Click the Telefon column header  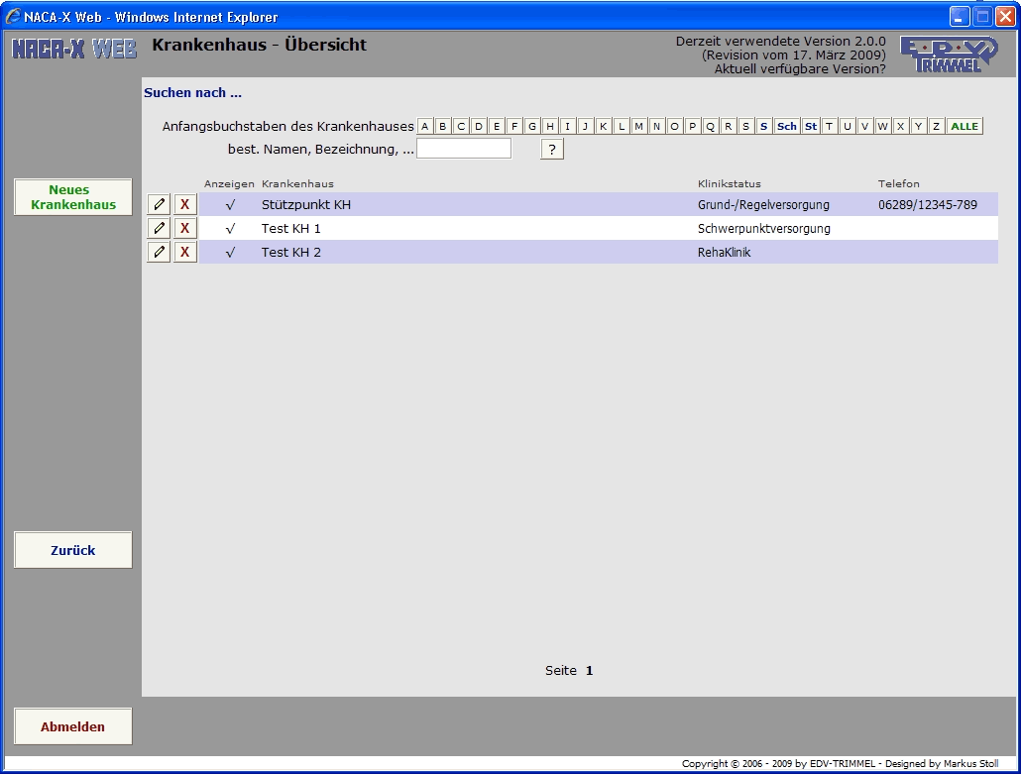tap(899, 183)
